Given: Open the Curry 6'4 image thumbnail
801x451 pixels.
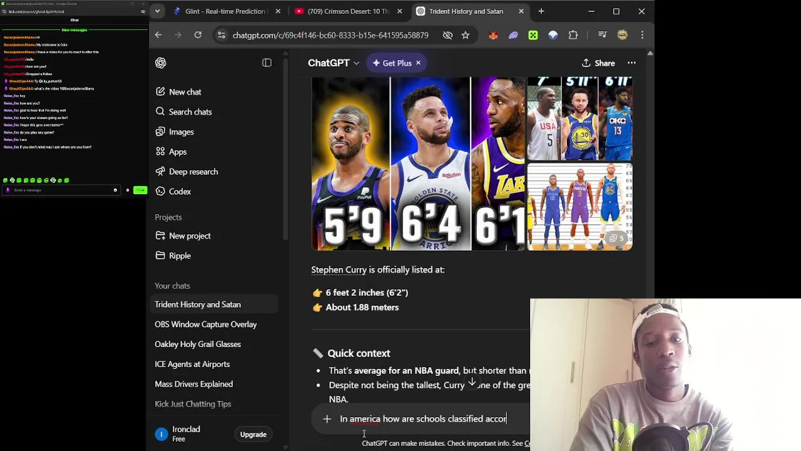Looking at the screenshot, I should [431, 163].
